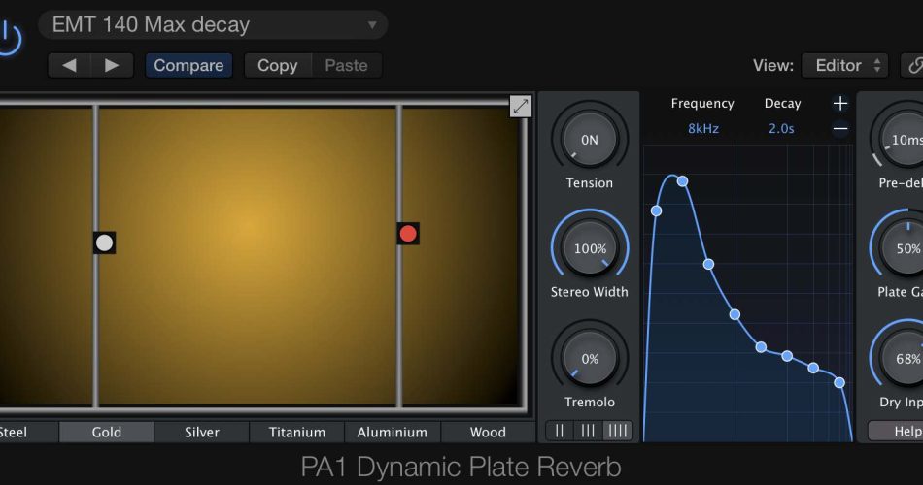923x485 pixels.
Task: Go to next preset with right arrow
Action: [x=112, y=65]
